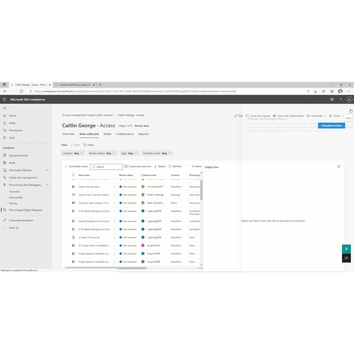Collapse the left navigation with the hamburger icon

tap(4, 108)
